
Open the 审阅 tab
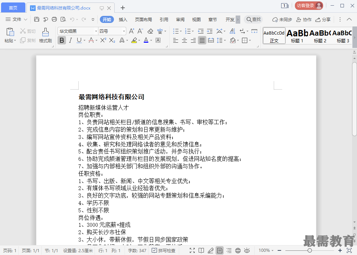(x=180, y=20)
